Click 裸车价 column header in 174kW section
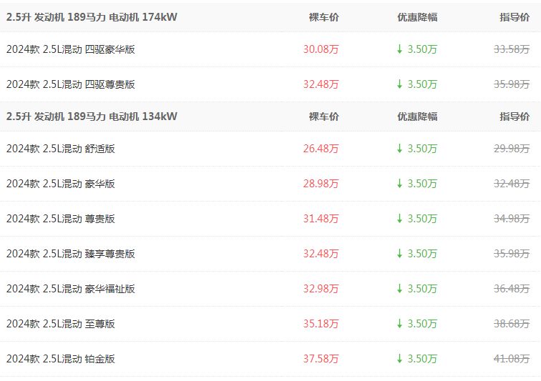The height and width of the screenshot is (381, 541). [324, 17]
